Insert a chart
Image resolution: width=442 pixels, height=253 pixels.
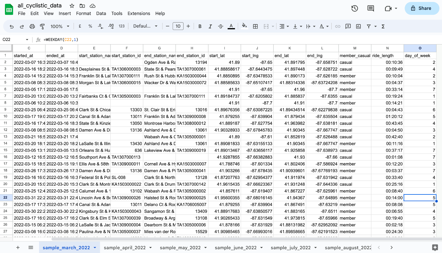point(358,26)
